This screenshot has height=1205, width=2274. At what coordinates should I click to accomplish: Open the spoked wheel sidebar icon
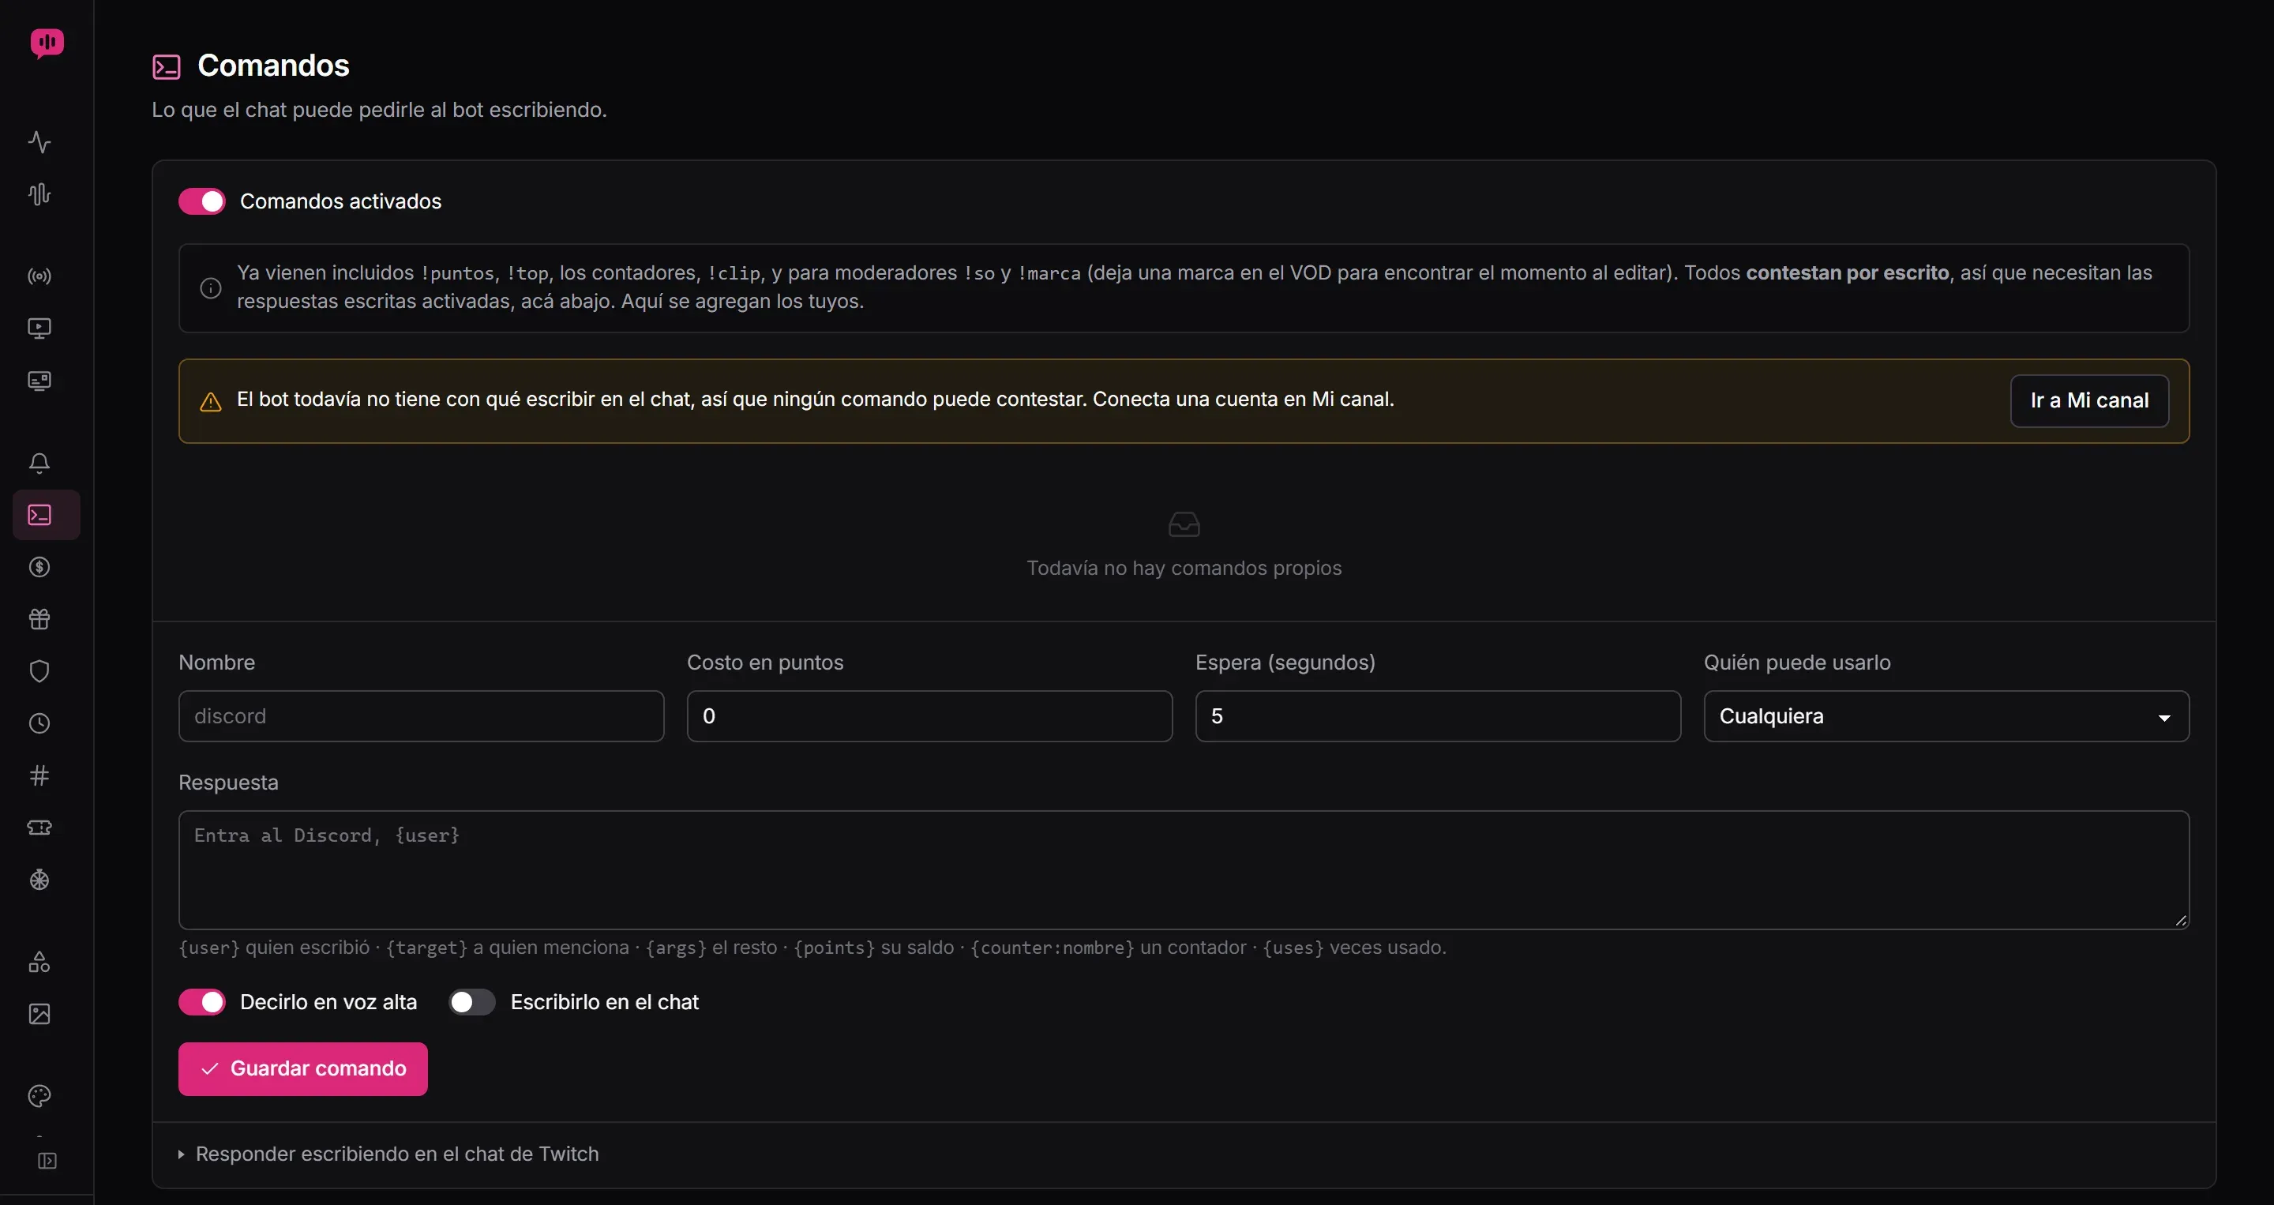tap(39, 879)
